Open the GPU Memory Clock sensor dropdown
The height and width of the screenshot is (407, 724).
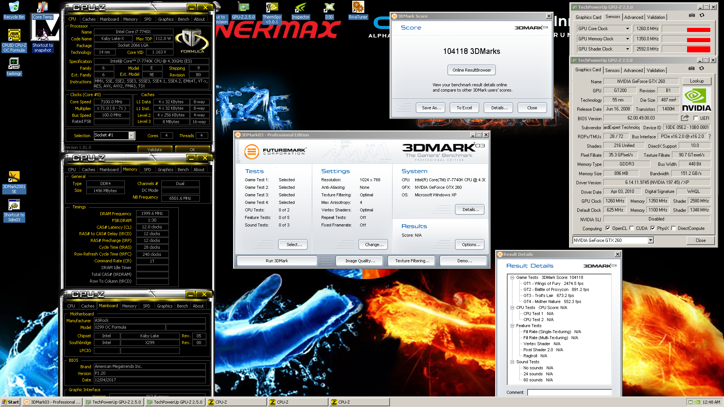pyautogui.click(x=627, y=39)
